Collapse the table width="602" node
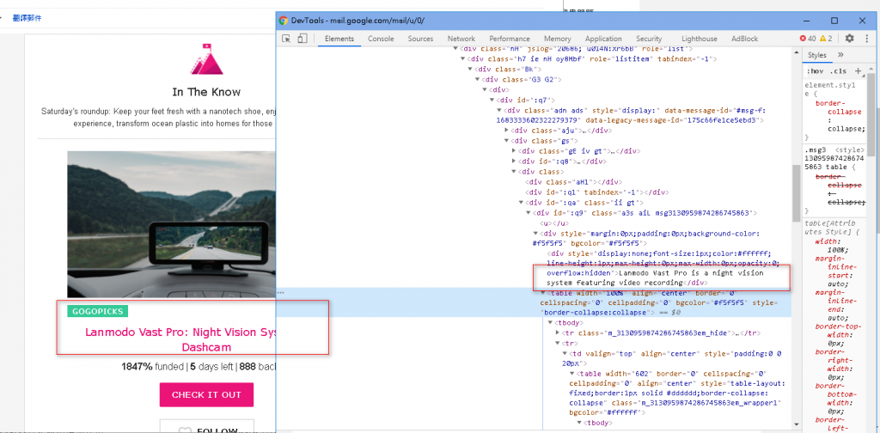The image size is (880, 433). coord(571,374)
